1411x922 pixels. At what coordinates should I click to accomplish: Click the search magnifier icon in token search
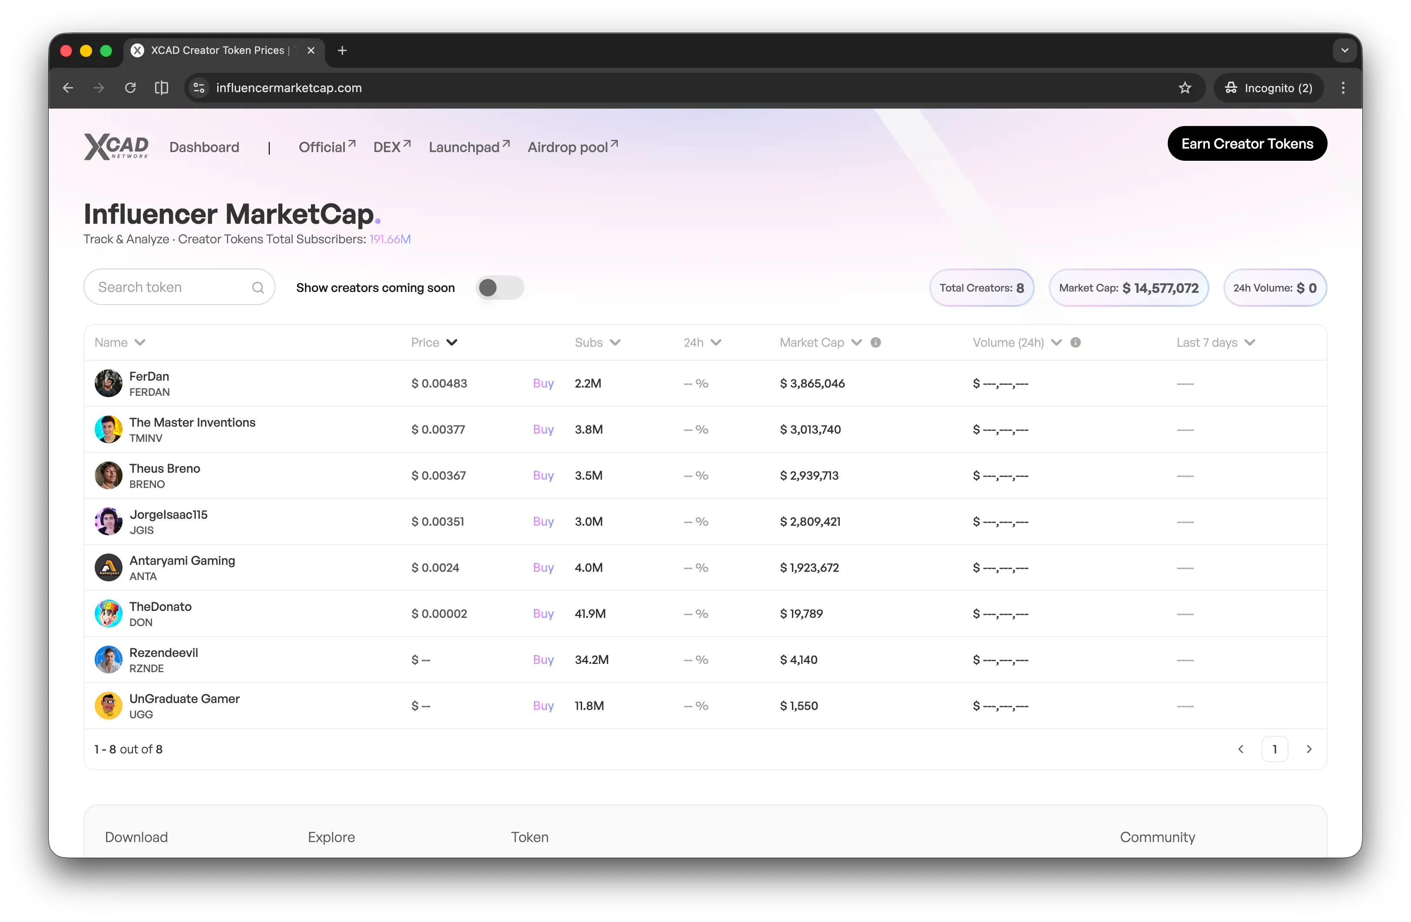coord(258,287)
